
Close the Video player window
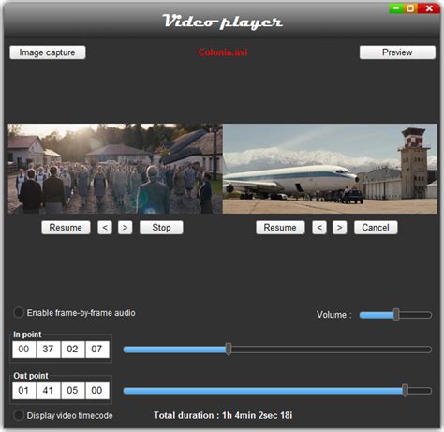pos(429,8)
